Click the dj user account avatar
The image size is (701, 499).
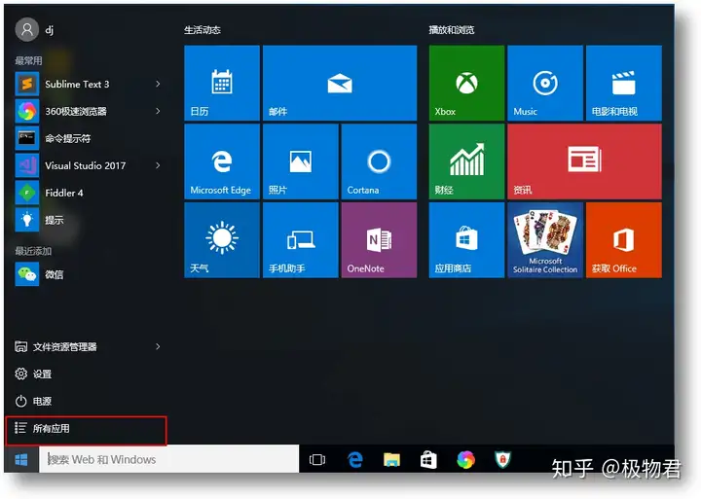point(27,29)
